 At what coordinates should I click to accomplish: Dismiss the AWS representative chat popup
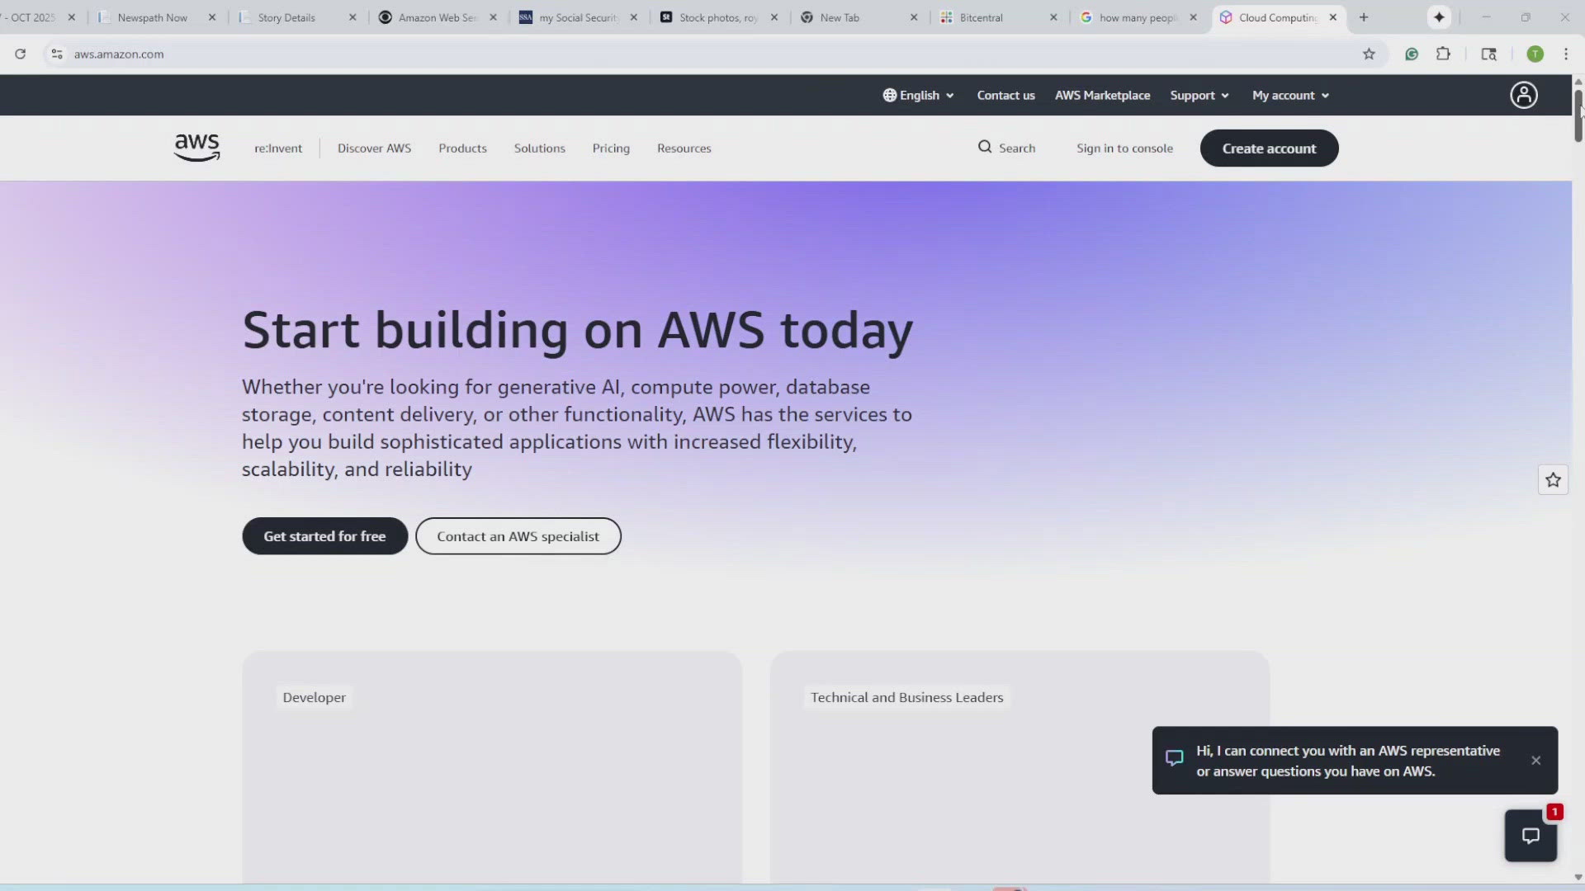tap(1536, 760)
